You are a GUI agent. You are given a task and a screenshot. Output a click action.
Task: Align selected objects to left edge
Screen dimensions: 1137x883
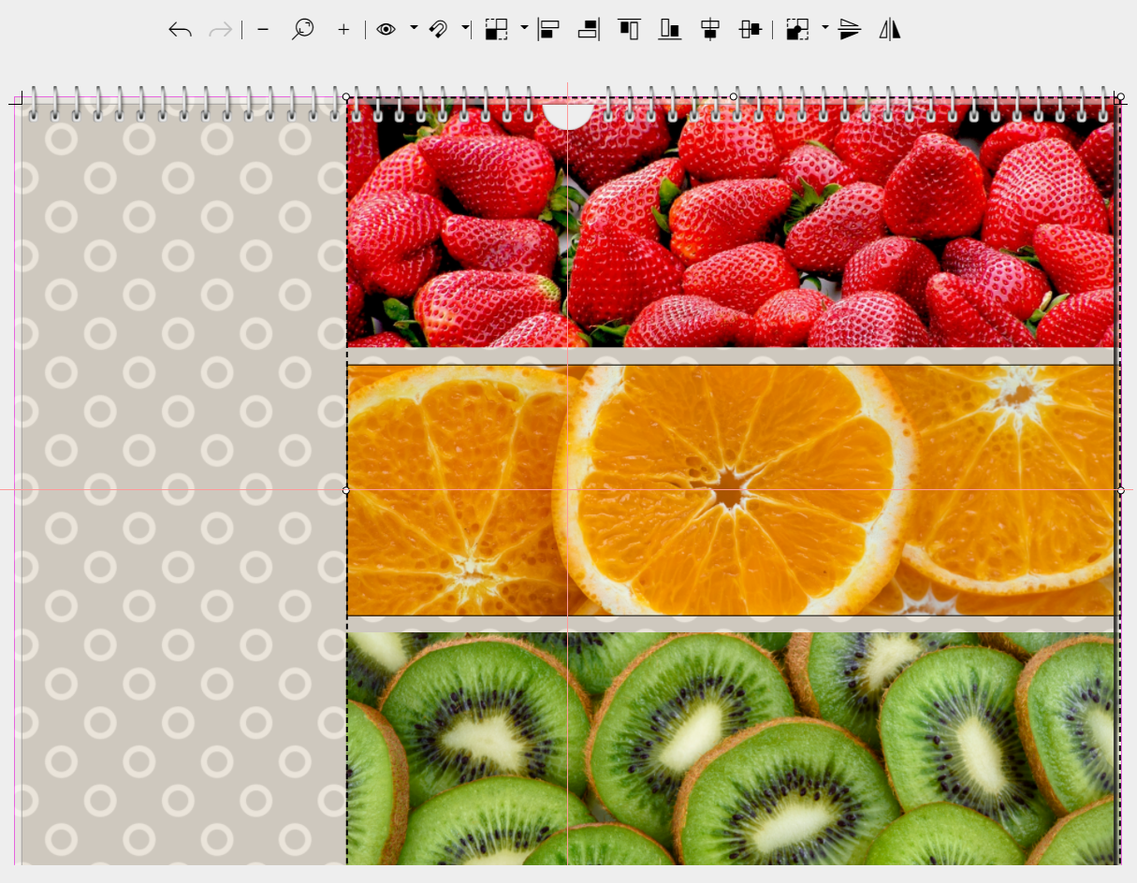tap(548, 29)
